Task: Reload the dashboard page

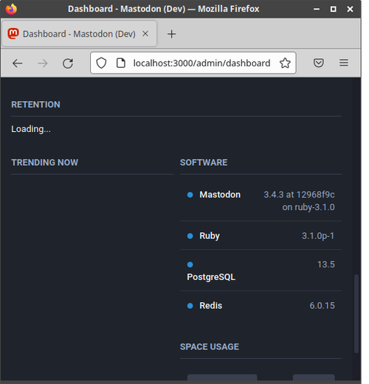Action: [x=68, y=63]
